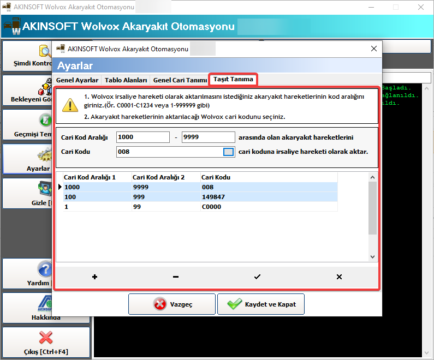Click the Cari Kod Aralığı start field 1000
This screenshot has width=434, height=360.
[143, 137]
